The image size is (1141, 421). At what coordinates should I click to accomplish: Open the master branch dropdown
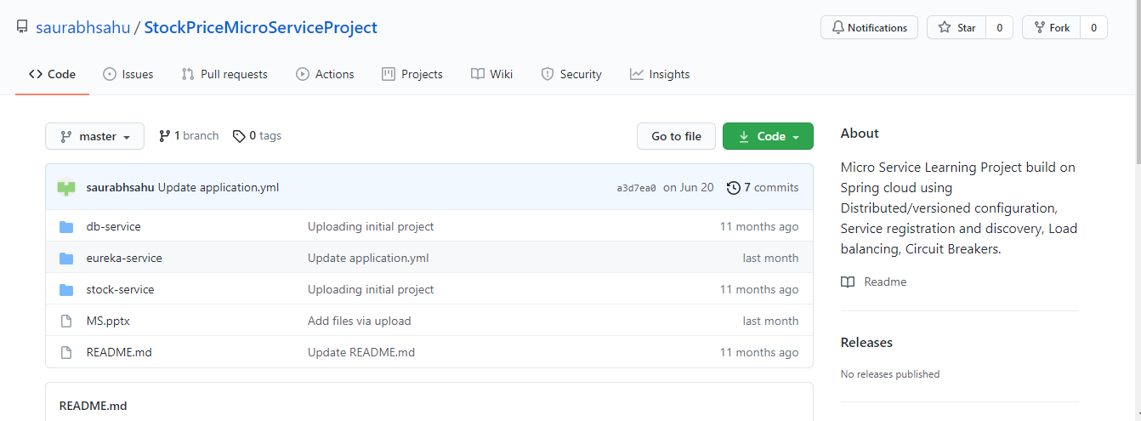[x=94, y=136]
